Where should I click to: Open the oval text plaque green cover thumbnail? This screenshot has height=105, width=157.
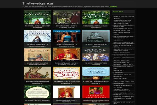tap(37, 92)
